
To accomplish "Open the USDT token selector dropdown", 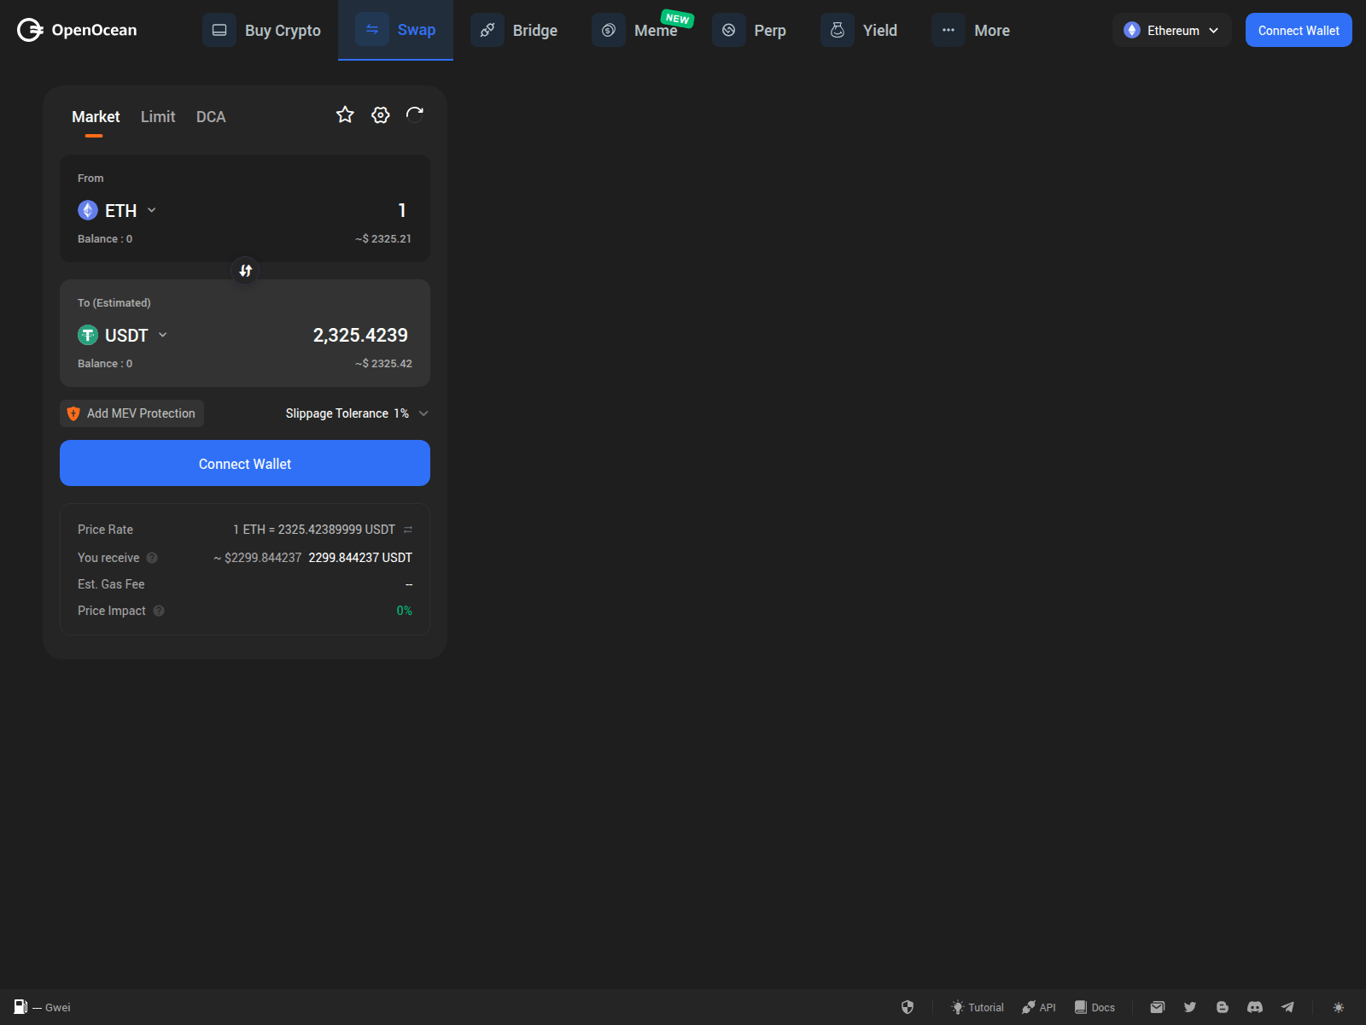I will pos(163,335).
